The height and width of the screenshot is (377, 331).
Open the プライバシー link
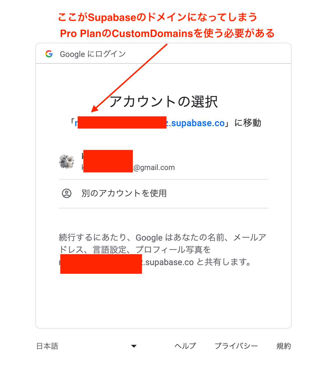(x=236, y=346)
